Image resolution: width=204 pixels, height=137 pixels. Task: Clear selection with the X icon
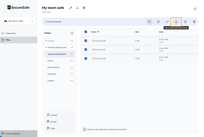(x=149, y=22)
